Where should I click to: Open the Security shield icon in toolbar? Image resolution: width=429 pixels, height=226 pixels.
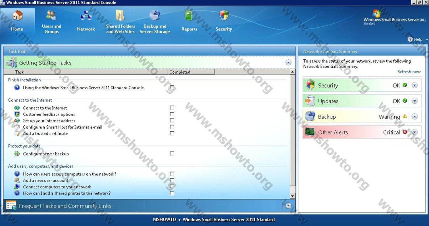[x=224, y=15]
